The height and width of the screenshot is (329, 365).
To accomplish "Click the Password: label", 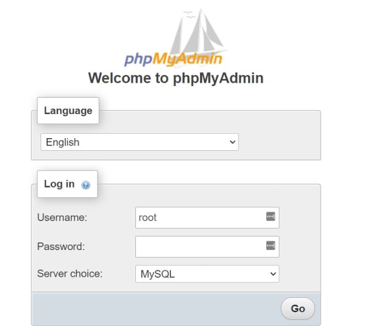I will (61, 246).
